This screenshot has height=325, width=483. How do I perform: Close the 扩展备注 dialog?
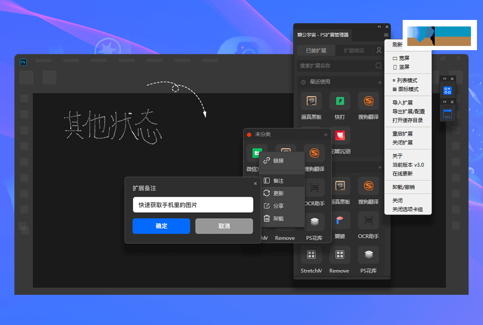(x=255, y=183)
